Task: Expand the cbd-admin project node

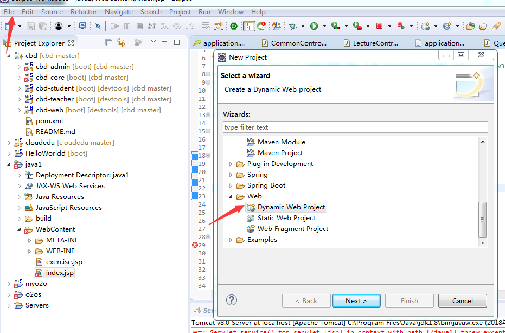Action: point(19,67)
